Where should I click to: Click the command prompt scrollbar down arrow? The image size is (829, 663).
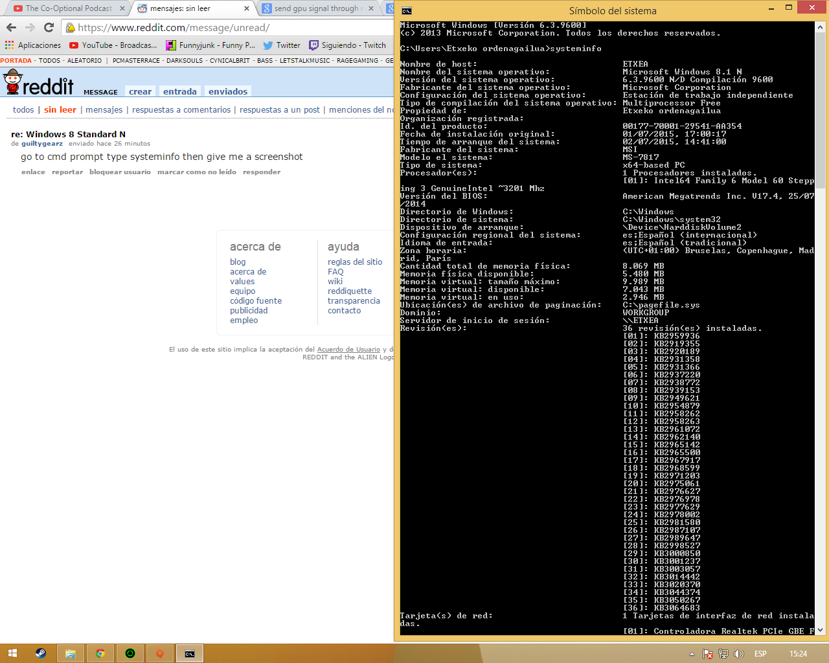[820, 630]
